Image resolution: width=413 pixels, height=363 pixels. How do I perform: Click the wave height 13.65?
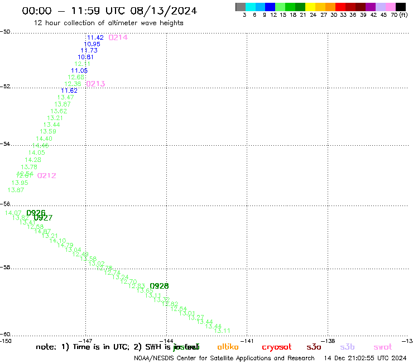145,291
